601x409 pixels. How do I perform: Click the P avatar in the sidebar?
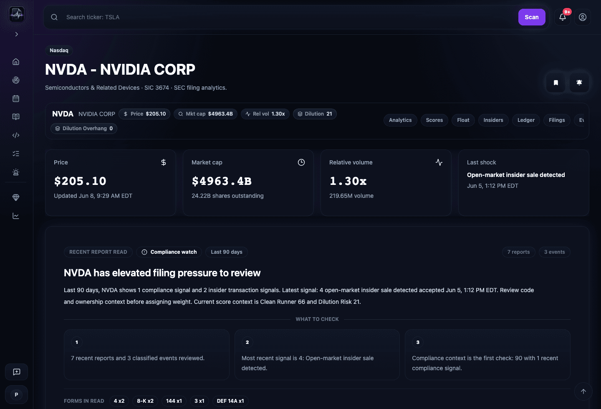[17, 394]
